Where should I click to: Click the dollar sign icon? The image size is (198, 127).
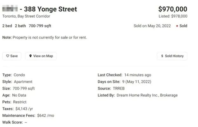pos(162,56)
